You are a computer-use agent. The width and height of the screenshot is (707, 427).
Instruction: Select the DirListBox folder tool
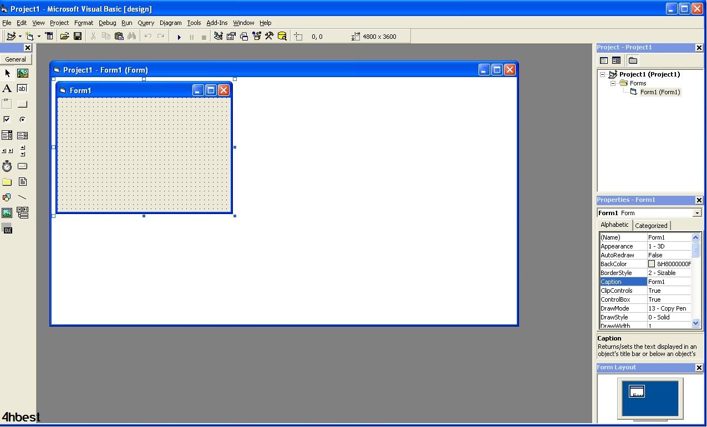pos(7,182)
